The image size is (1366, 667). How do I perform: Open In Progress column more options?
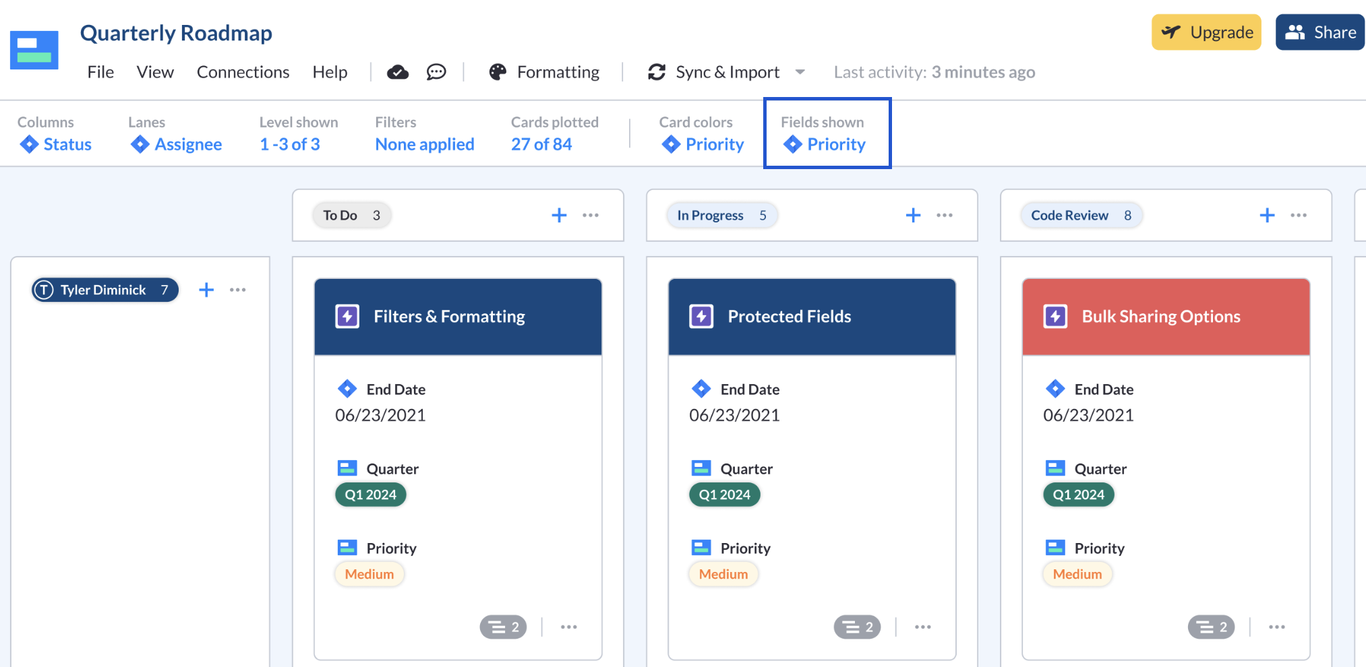click(x=945, y=215)
